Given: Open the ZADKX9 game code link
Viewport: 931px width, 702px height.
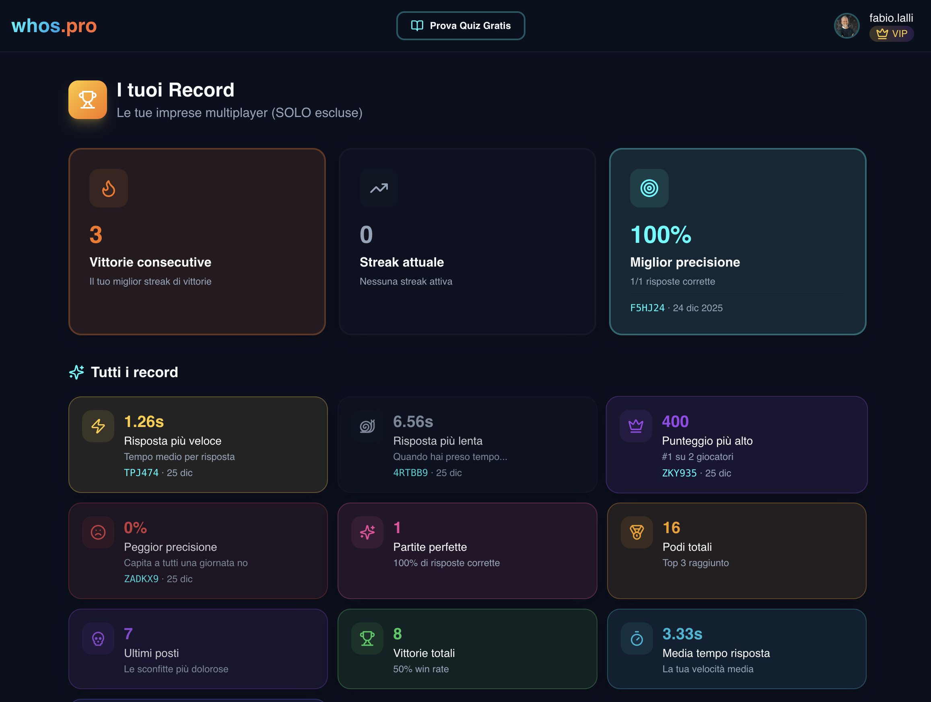Looking at the screenshot, I should [x=141, y=579].
